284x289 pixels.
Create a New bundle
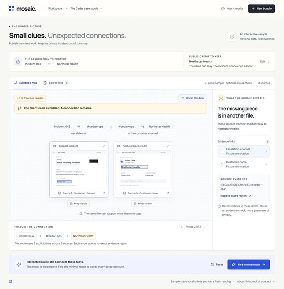[261, 8]
